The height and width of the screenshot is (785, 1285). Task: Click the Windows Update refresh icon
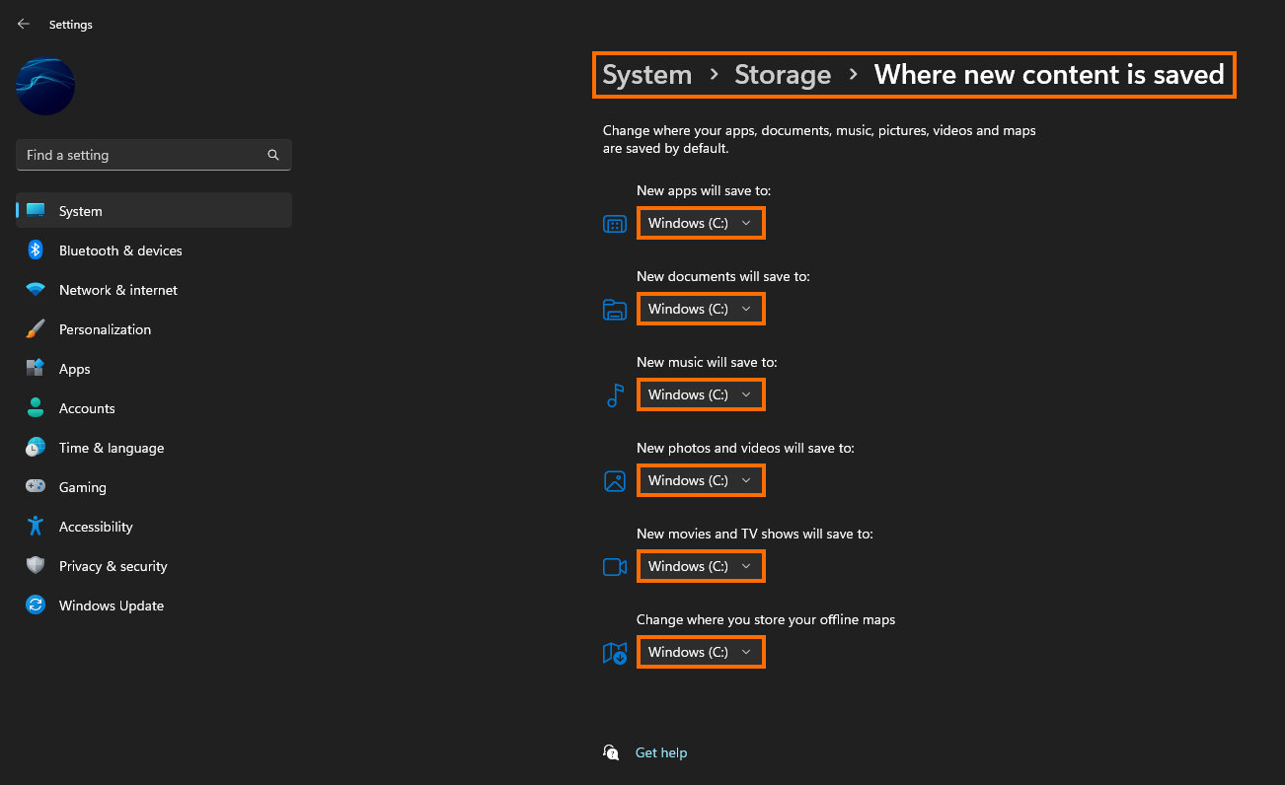click(36, 606)
